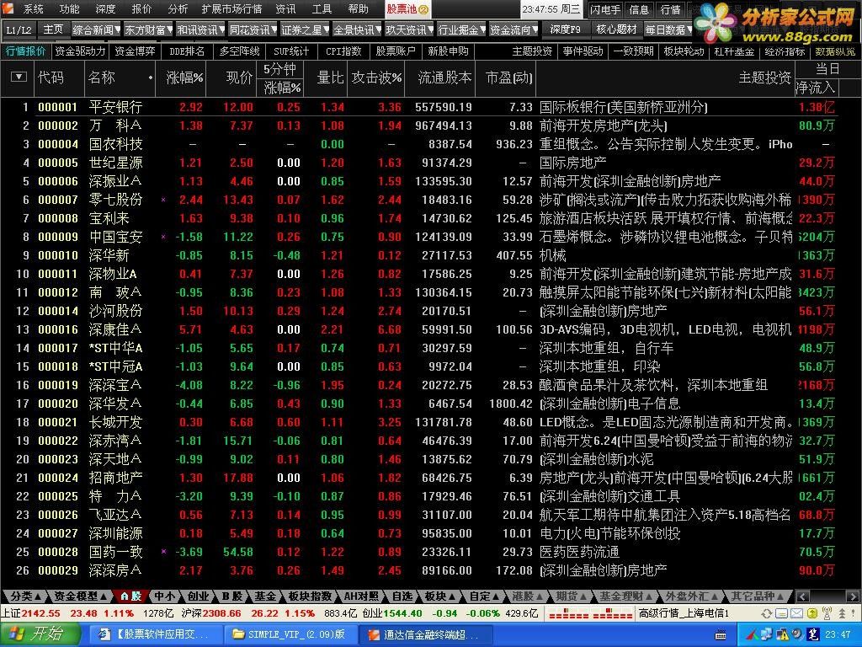Click the 闪电手 button

(605, 9)
